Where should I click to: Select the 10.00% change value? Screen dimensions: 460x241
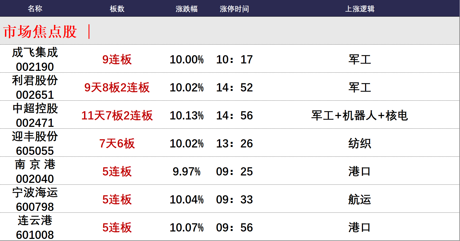pyautogui.click(x=187, y=59)
